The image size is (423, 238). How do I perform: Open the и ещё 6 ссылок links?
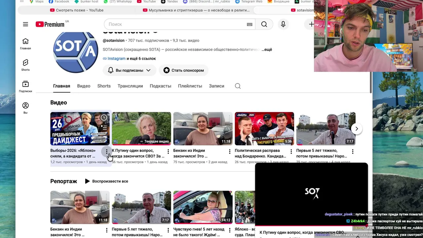pyautogui.click(x=141, y=59)
